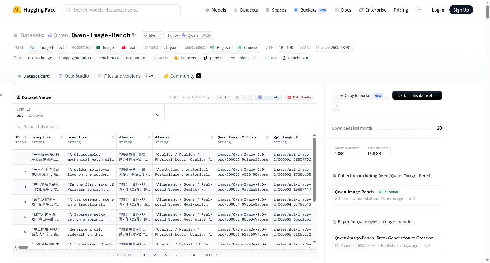Open Enterprise in the top navigation

tap(372, 10)
